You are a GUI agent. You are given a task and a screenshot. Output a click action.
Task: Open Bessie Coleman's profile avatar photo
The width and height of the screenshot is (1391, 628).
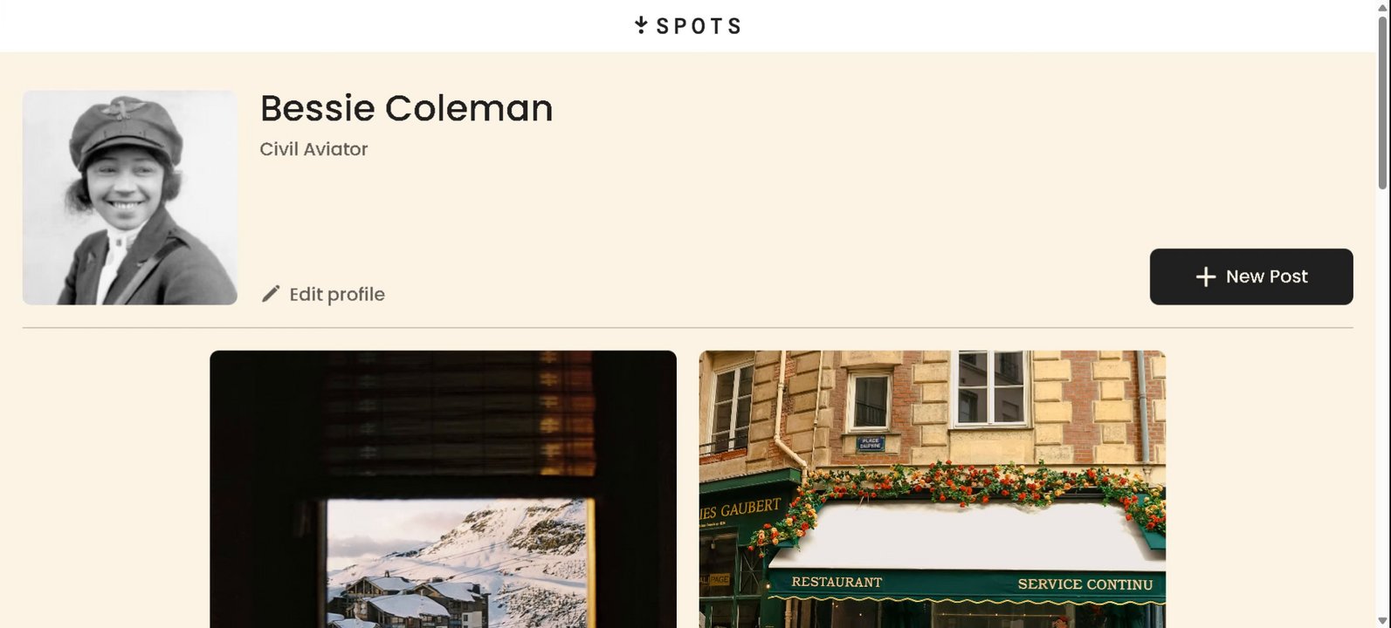point(130,197)
